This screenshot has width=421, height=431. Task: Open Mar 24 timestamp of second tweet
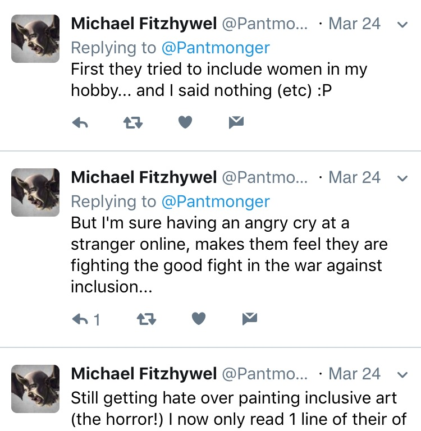[x=354, y=178]
